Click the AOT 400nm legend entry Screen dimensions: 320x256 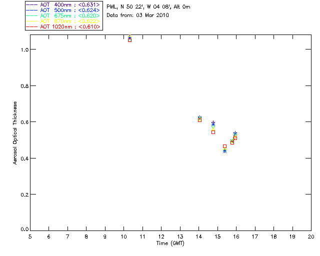(x=63, y=4)
